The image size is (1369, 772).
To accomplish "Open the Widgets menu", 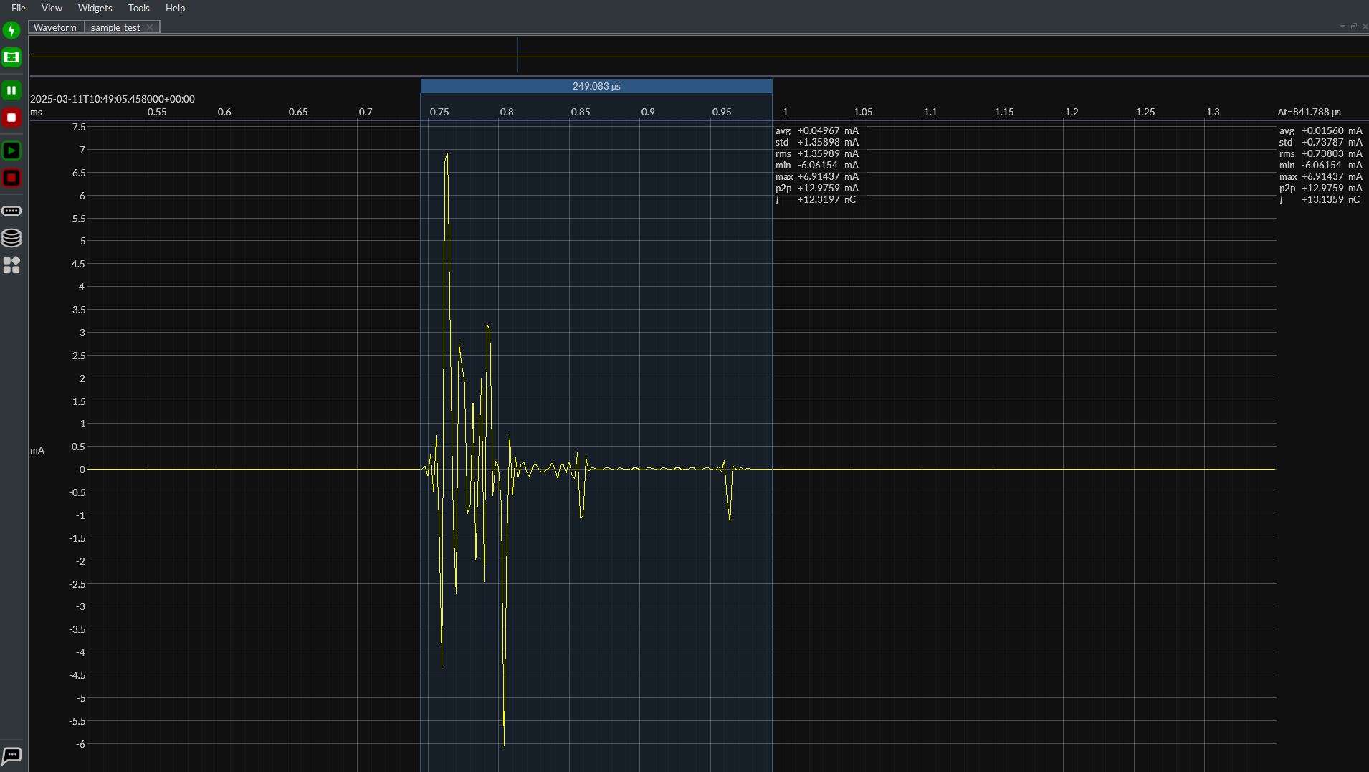I will click(x=95, y=8).
